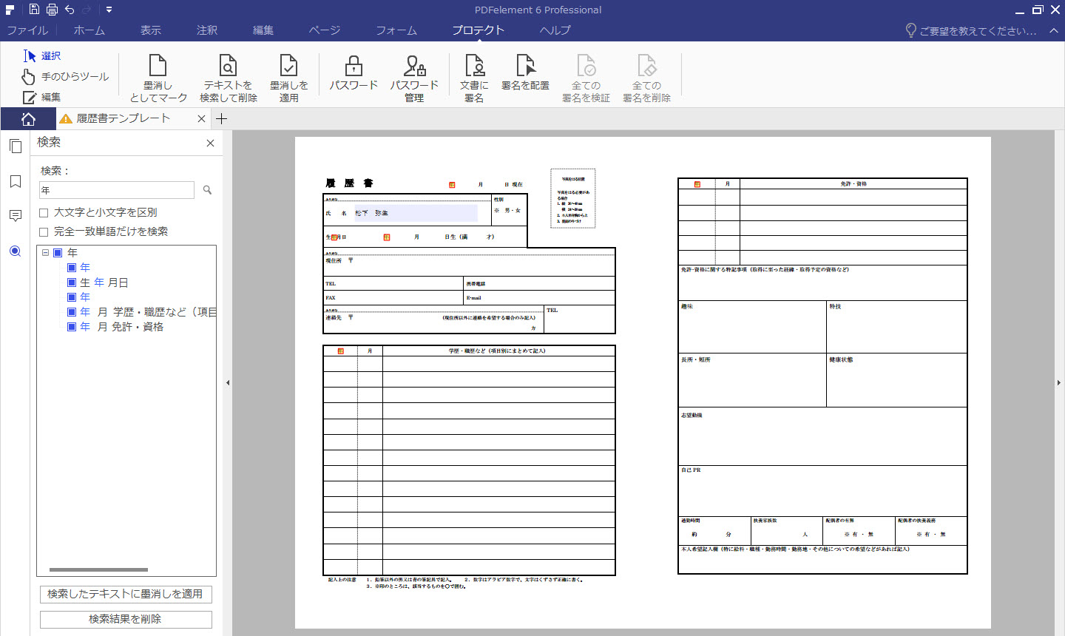Collapse left panel with arrow handle

(x=228, y=382)
